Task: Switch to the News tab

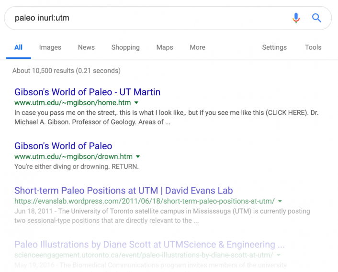Action: tap(86, 47)
